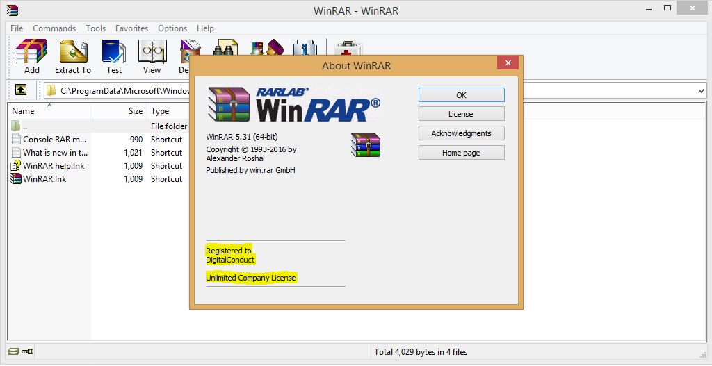712x366 pixels.
Task: Click the large WinRAR logo books image
Action: pyautogui.click(x=229, y=104)
